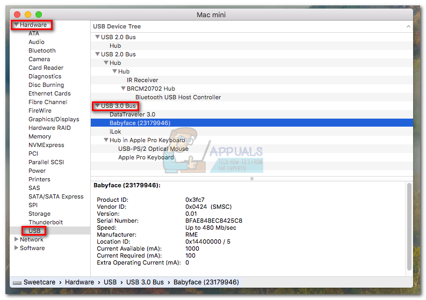The height and width of the screenshot is (300, 426).
Task: Collapse the BRCM20702 Hub triangle
Action: [123, 89]
